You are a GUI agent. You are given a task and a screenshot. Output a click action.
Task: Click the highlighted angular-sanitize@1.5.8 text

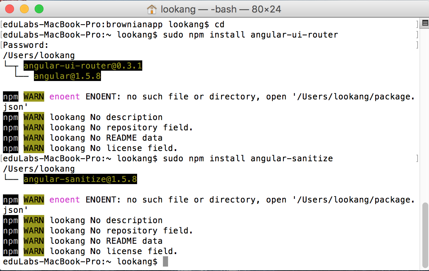coord(80,179)
